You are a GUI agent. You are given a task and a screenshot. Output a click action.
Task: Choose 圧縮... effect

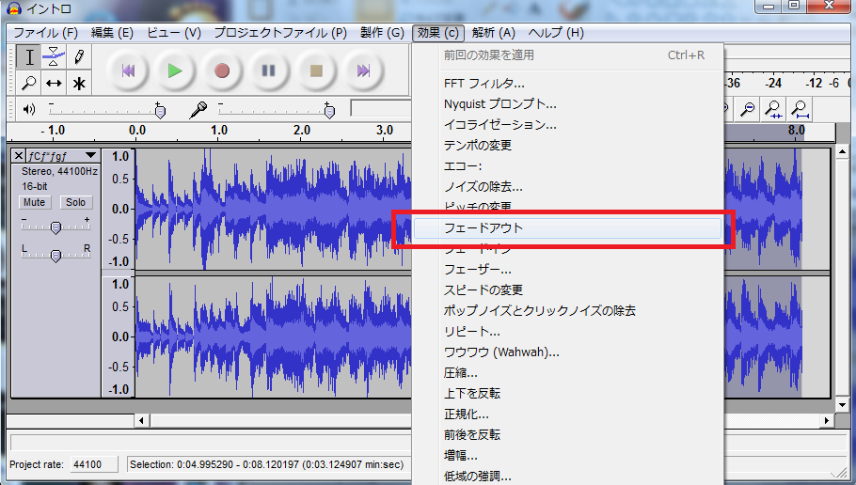click(x=568, y=373)
